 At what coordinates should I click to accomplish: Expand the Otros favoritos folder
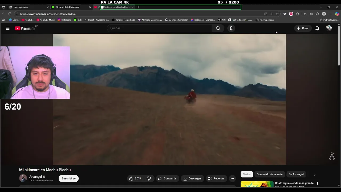coord(329,20)
